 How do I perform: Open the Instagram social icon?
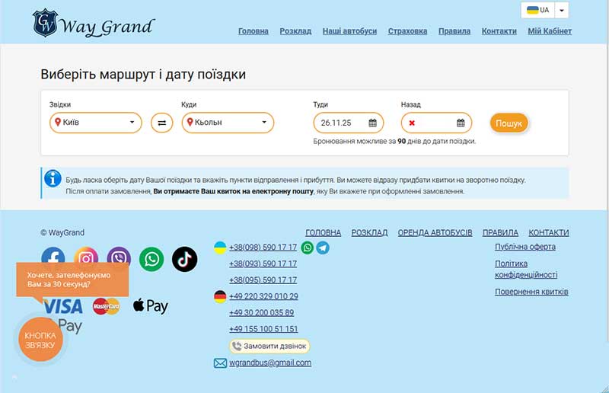point(87,259)
